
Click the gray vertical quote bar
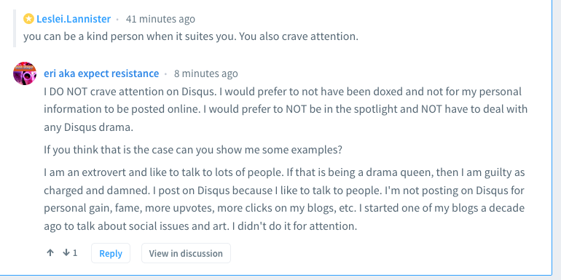15,28
